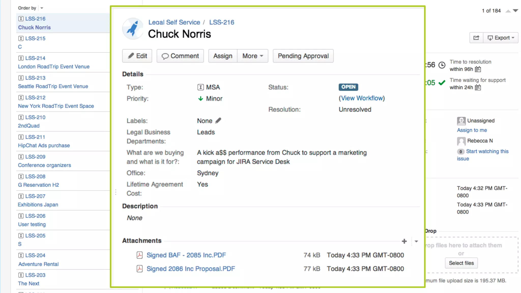This screenshot has width=521, height=293.
Task: Click the rocket project avatar icon
Action: click(x=133, y=28)
